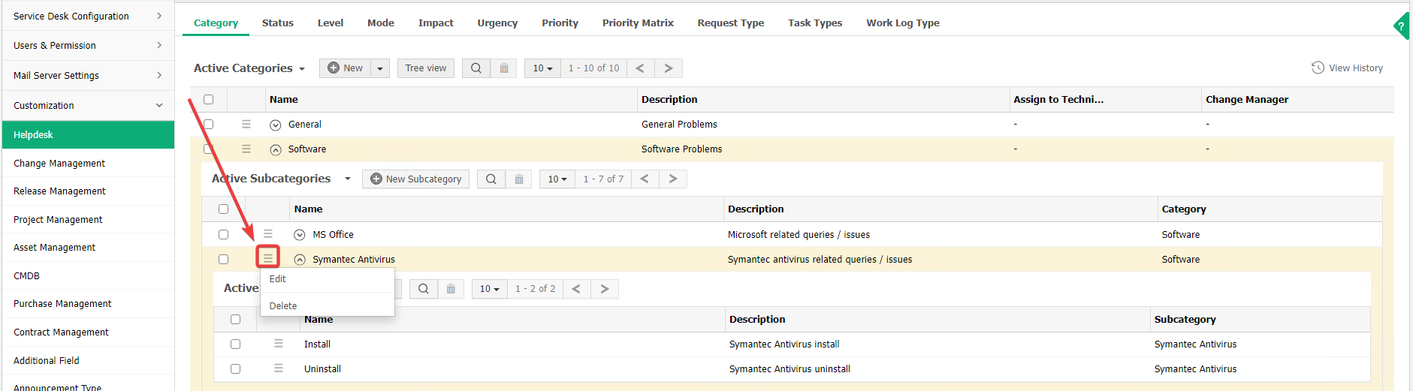
Task: Expand the General category row
Action: (x=276, y=125)
